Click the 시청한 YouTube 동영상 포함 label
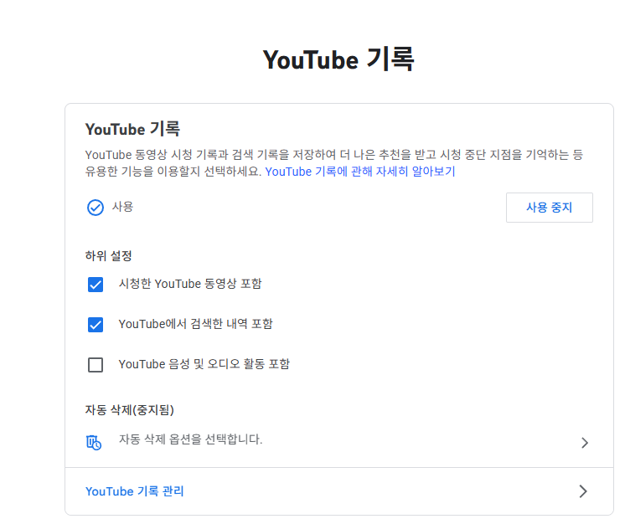625x524 pixels. (x=190, y=284)
